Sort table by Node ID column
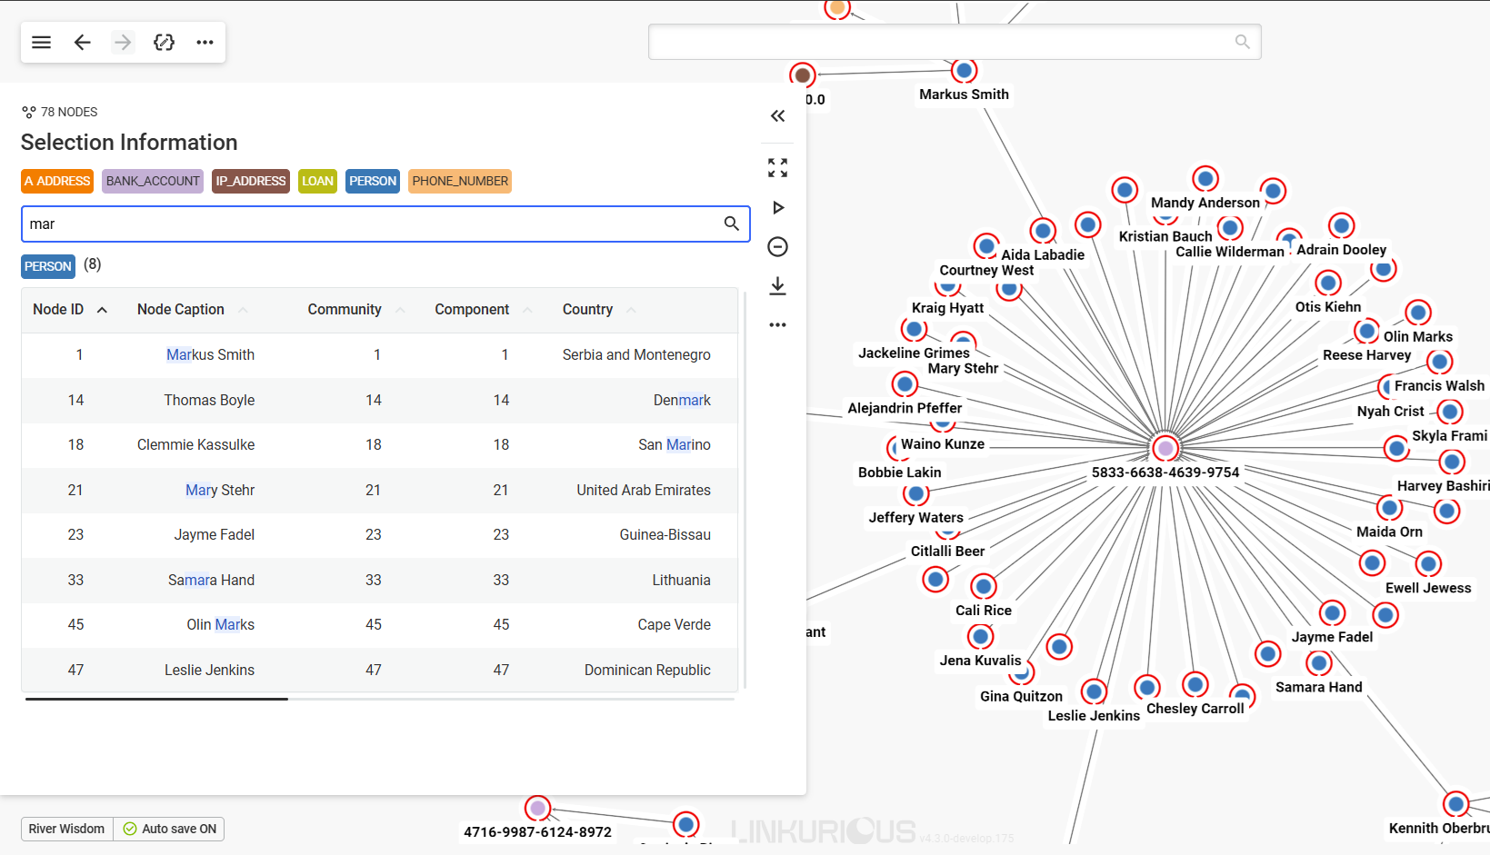This screenshot has width=1490, height=855. coord(59,310)
